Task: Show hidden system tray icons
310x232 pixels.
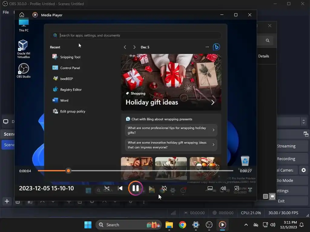Action: (246, 225)
